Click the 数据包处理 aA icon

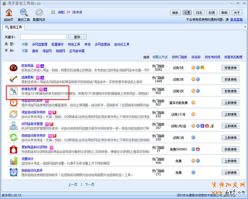coord(13,91)
